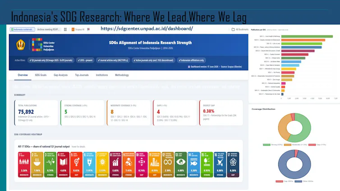Click the SDG 13 Climate Action bar

pos(293,58)
